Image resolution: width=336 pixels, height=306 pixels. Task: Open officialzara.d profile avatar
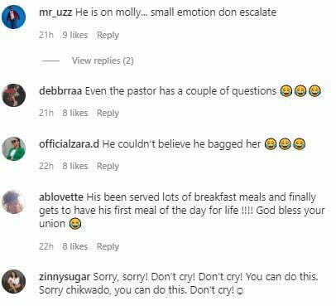click(14, 148)
